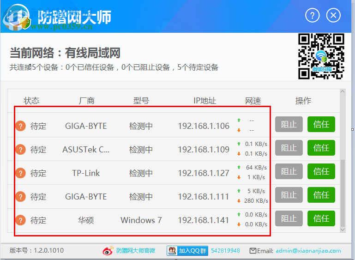Click the device list scrollbar thumb

pos(343,193)
